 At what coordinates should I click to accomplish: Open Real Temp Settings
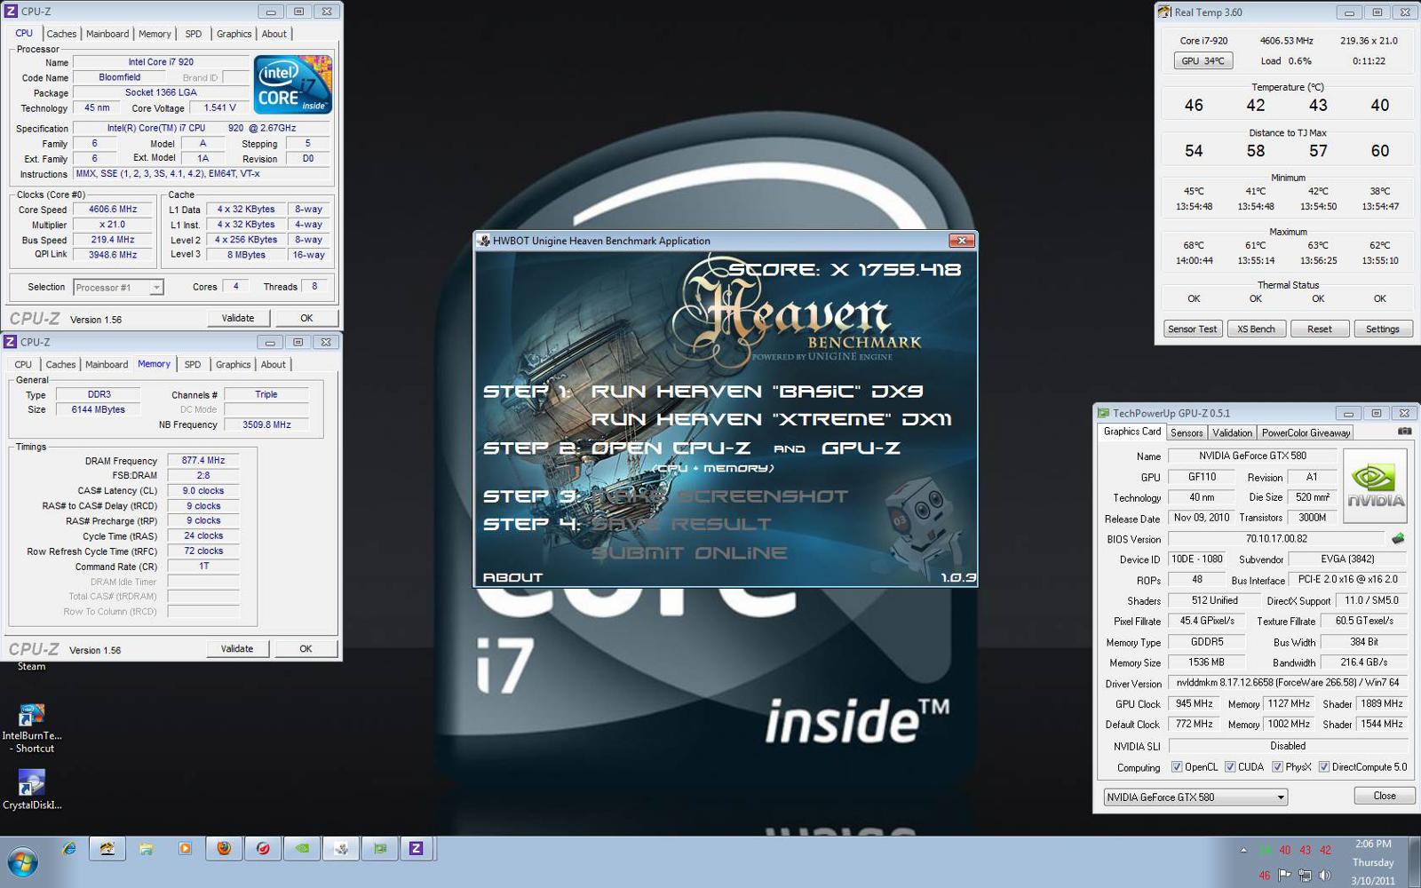1383,329
